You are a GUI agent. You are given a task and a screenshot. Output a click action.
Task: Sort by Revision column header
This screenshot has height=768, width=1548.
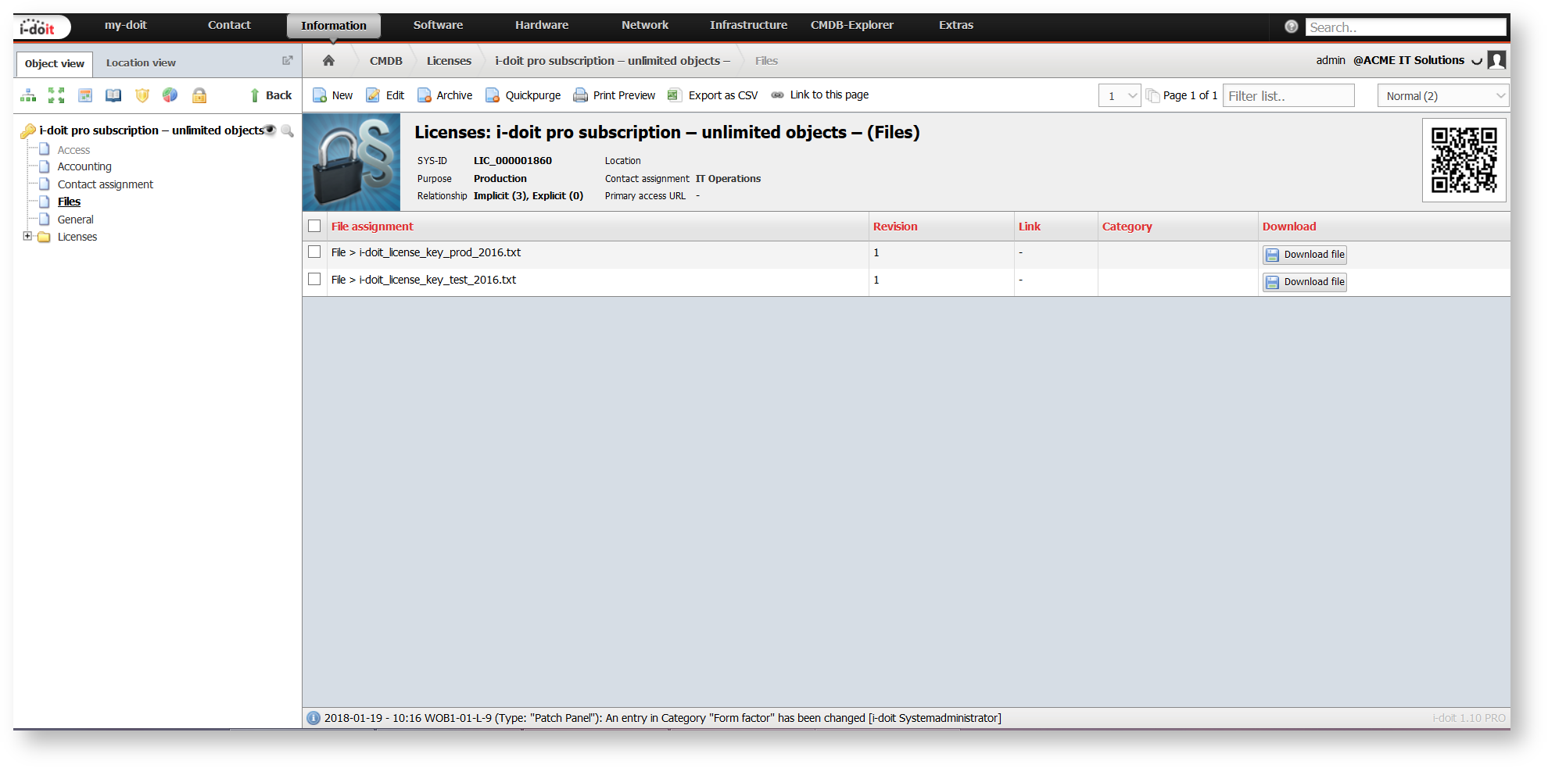coord(895,227)
